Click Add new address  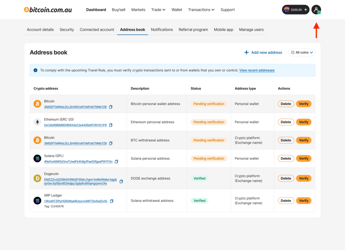[x=263, y=52]
